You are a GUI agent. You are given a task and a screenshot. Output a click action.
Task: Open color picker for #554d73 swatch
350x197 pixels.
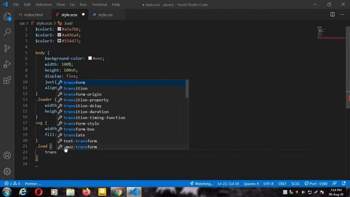click(59, 41)
